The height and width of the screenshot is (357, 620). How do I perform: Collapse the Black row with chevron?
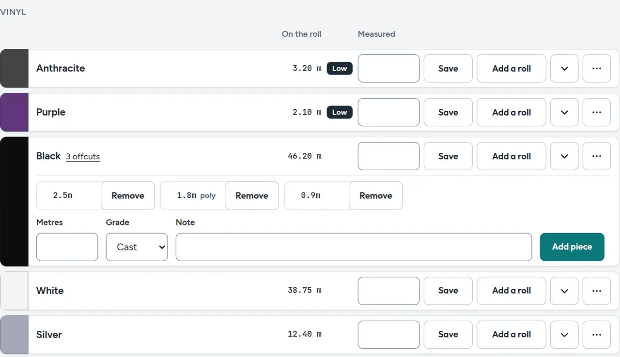[x=564, y=156]
